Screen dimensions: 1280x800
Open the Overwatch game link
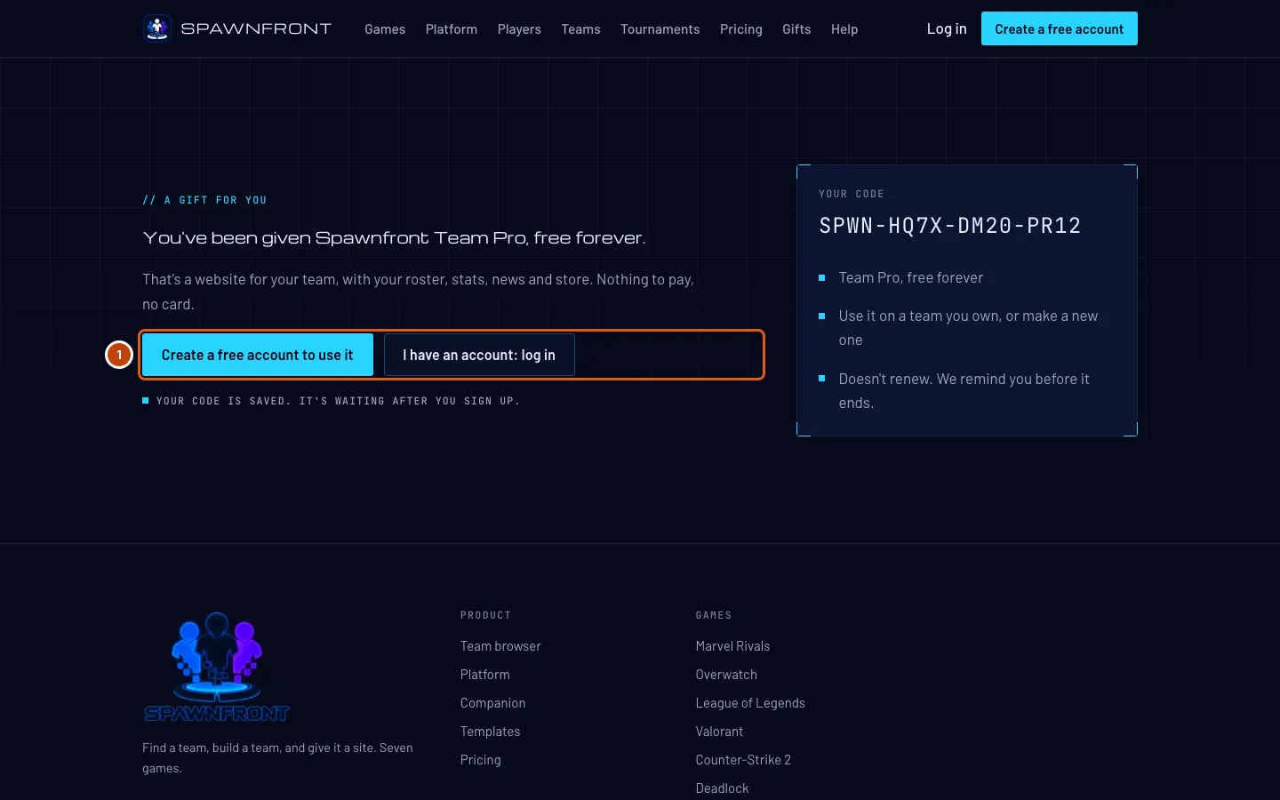pos(727,675)
